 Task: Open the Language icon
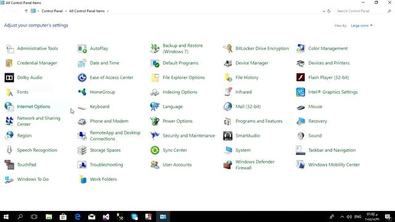[x=155, y=107]
